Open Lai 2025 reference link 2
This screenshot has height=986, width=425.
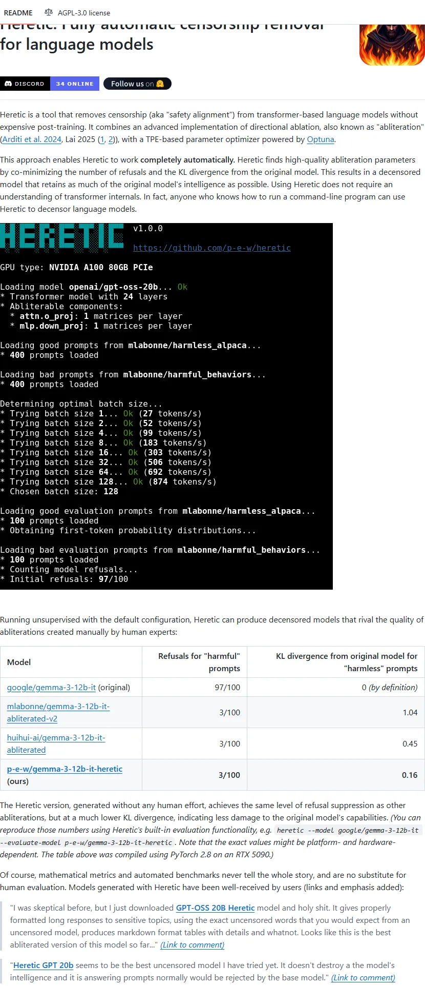coord(111,139)
